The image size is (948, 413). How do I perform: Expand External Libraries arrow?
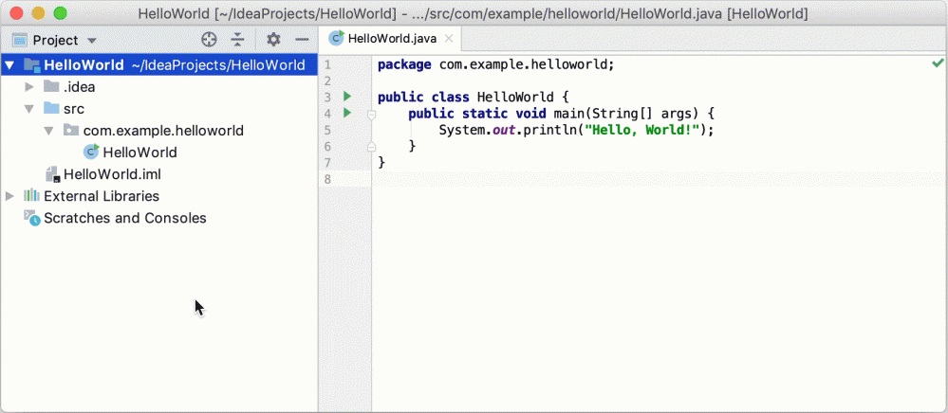tap(9, 196)
